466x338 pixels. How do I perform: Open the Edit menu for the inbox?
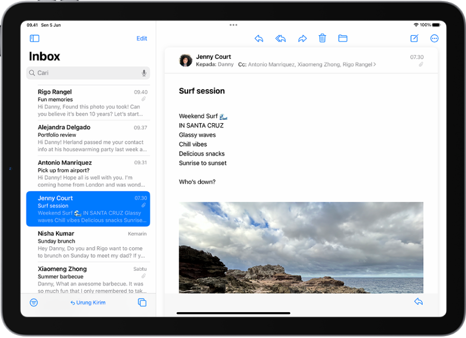point(142,38)
